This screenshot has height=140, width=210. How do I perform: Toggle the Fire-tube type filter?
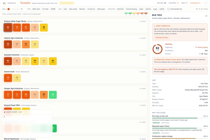45,9
